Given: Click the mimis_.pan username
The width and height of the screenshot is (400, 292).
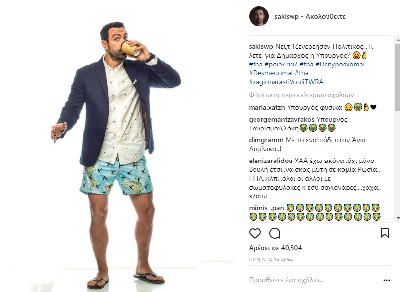Looking at the screenshot, I should (266, 207).
